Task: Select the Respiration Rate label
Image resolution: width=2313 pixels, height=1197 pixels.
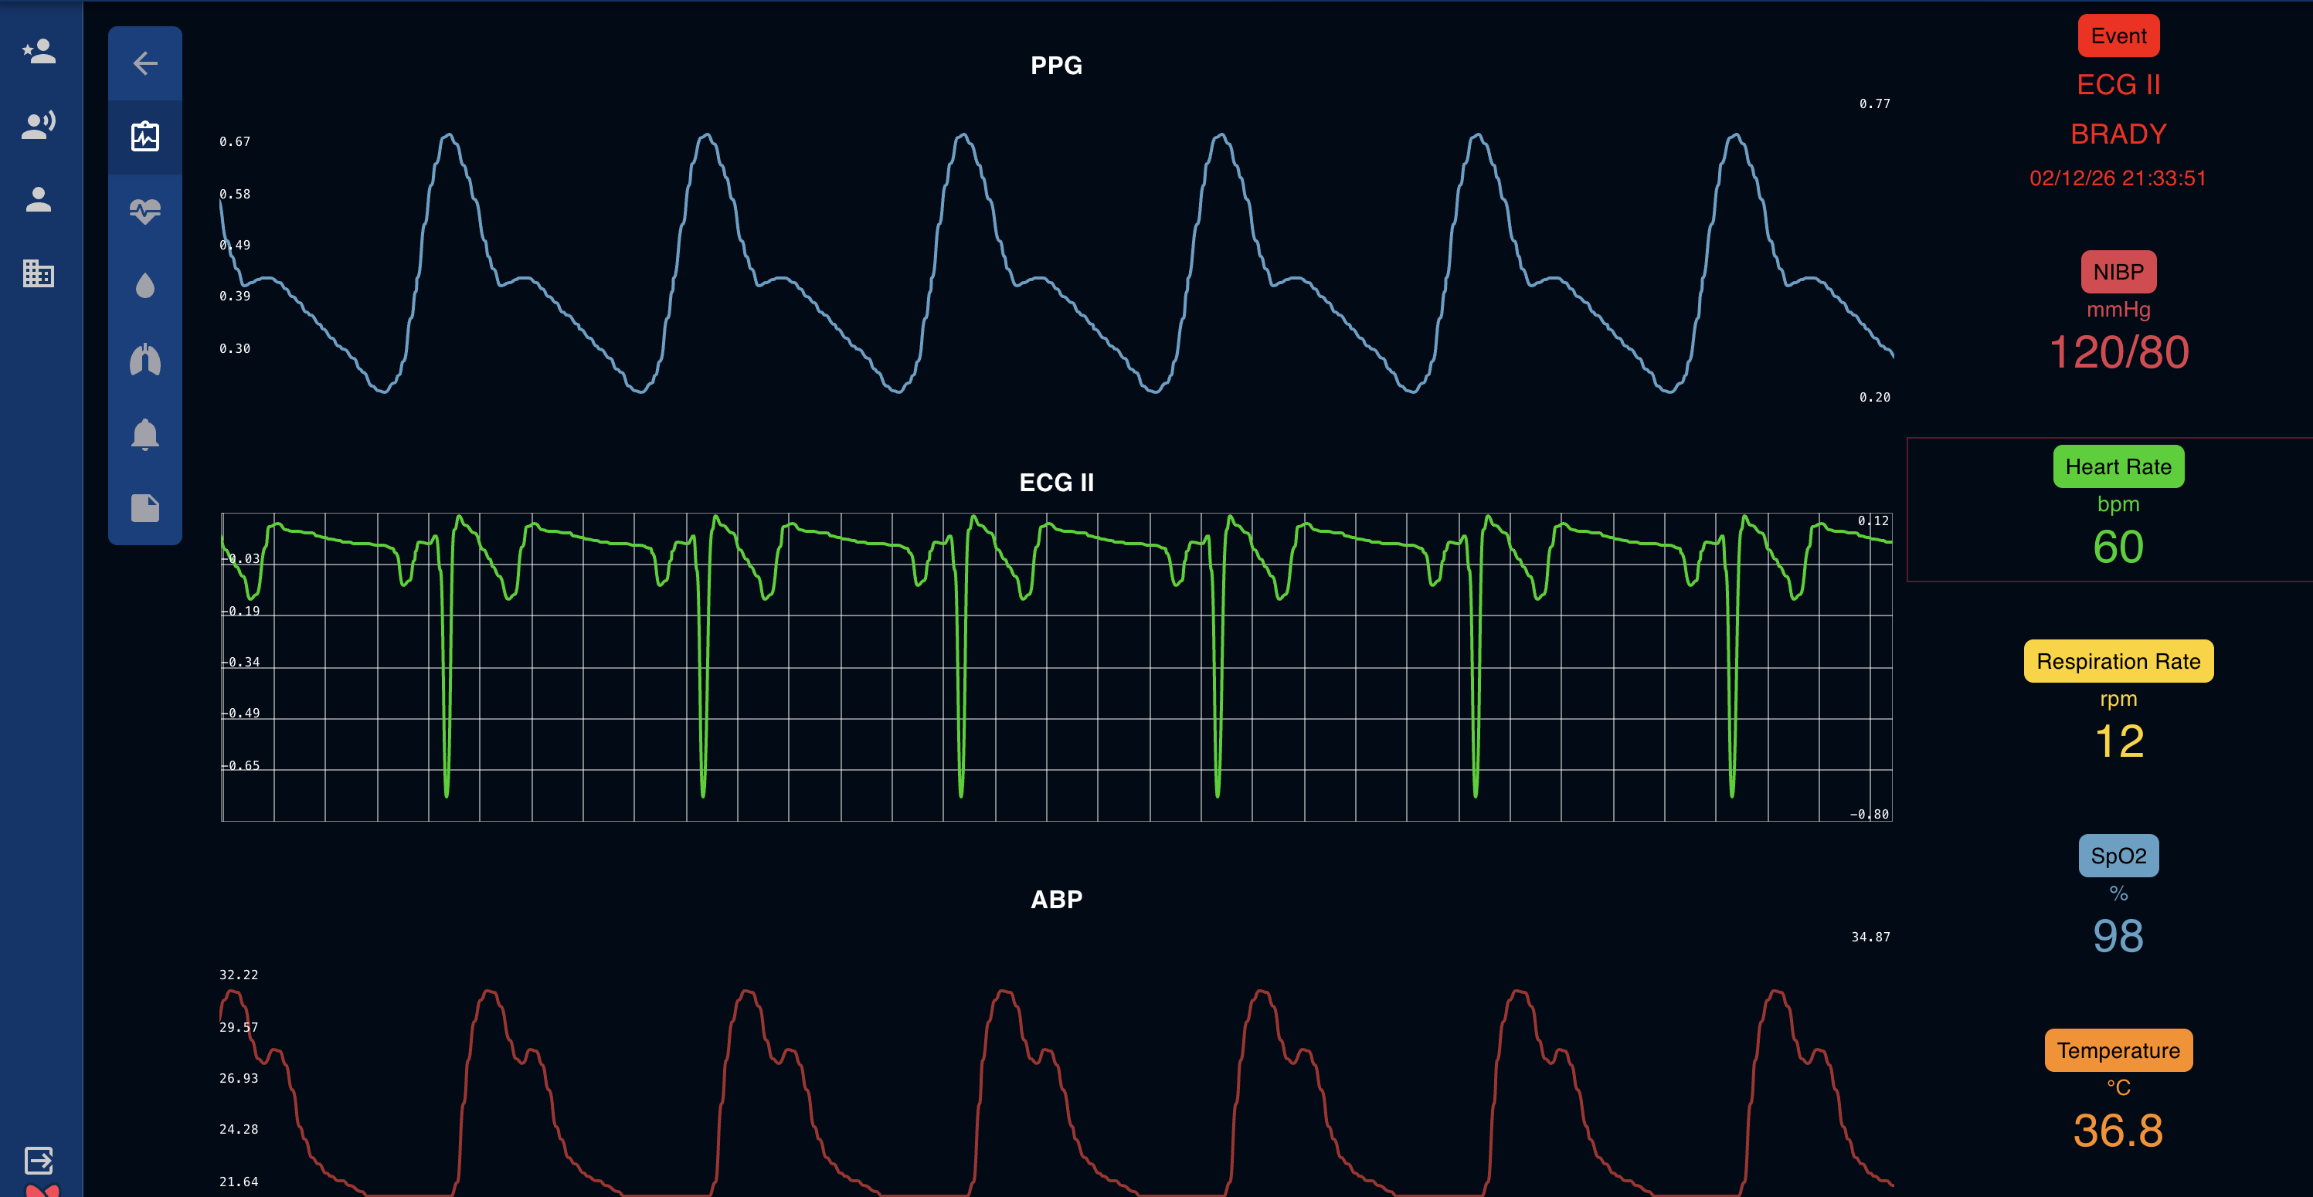Action: [2118, 661]
